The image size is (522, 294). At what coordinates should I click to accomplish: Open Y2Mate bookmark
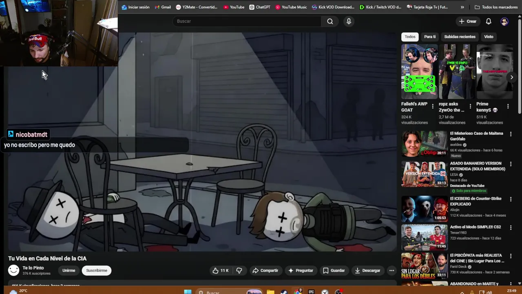(197, 7)
